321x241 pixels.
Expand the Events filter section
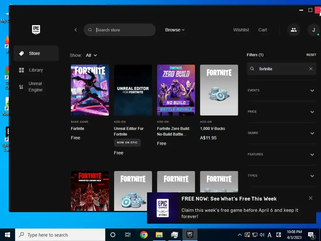(x=281, y=90)
